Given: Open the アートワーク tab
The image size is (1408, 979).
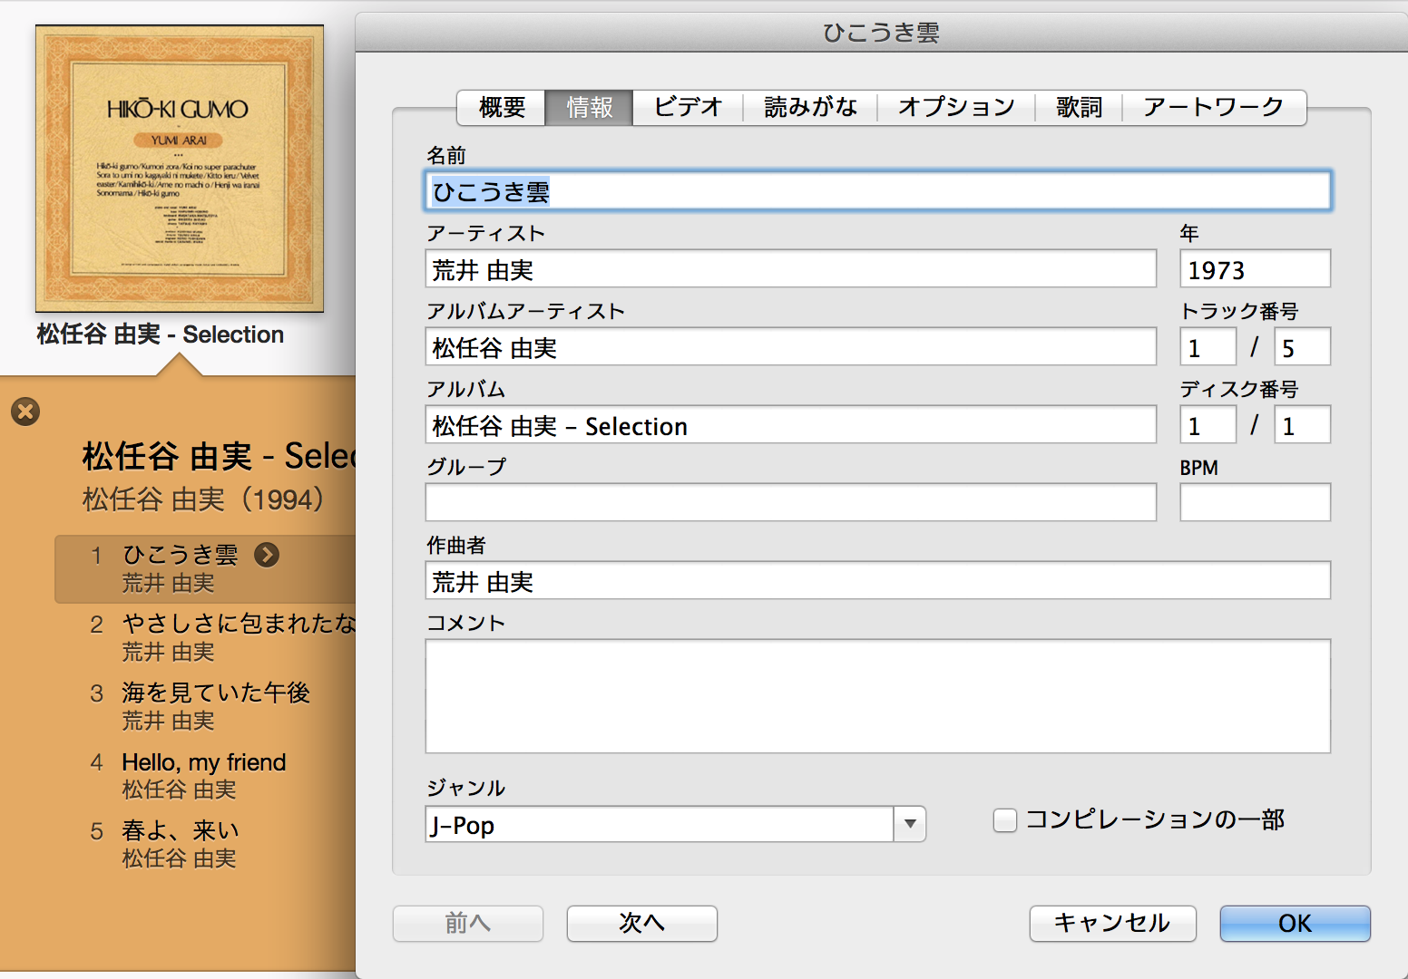Looking at the screenshot, I should (1213, 108).
